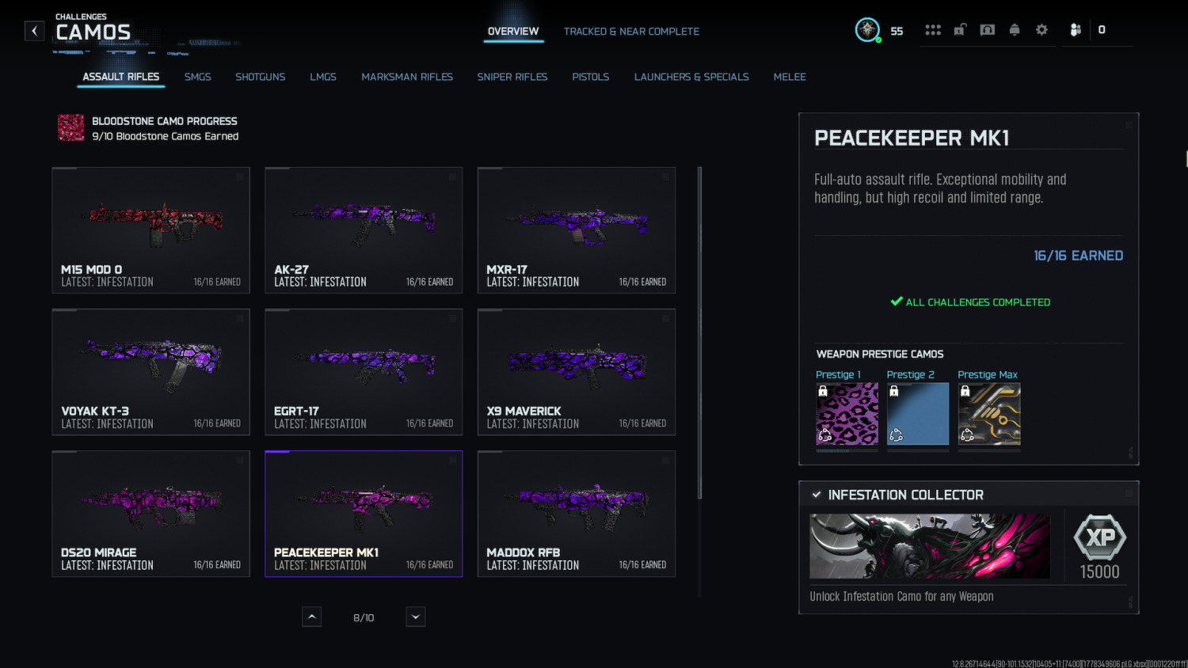Go to the next camo page arrow
Image resolution: width=1188 pixels, height=668 pixels.
(x=416, y=617)
